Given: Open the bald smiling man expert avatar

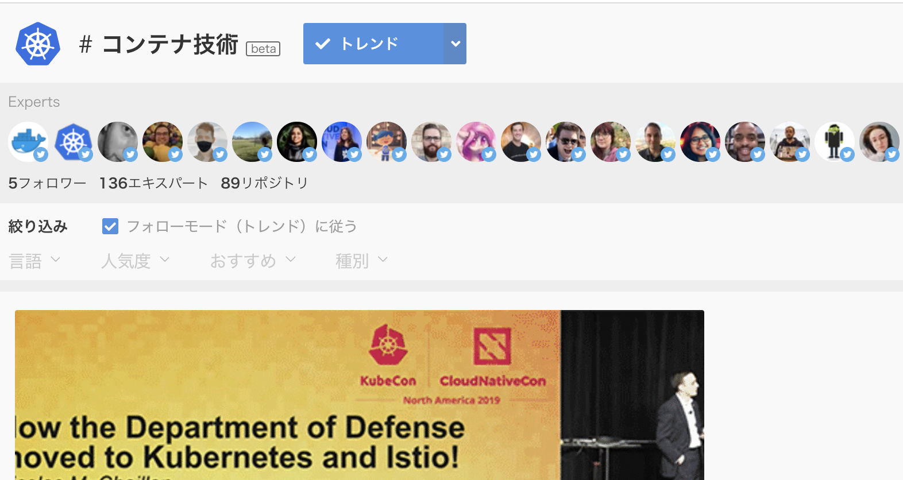Looking at the screenshot, I should [745, 142].
